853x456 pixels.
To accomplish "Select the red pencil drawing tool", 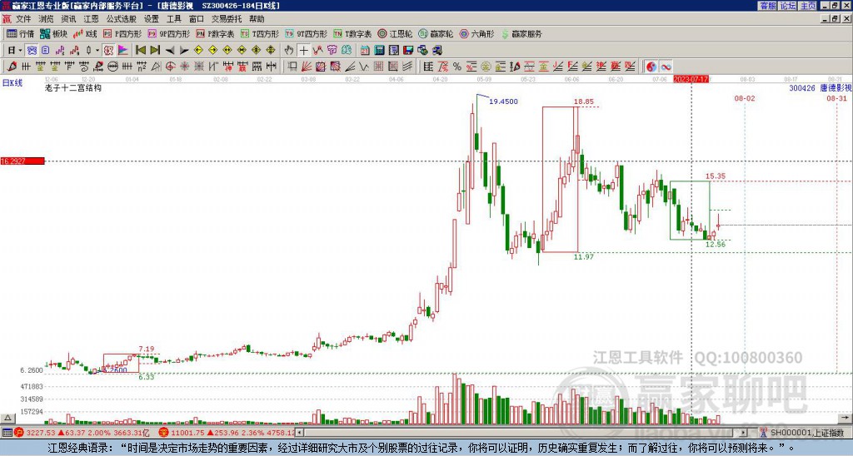I will click(12, 67).
